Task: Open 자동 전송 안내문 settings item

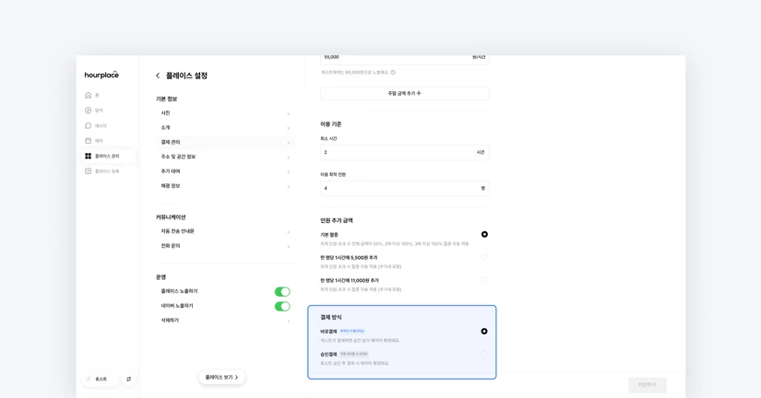Action: pyautogui.click(x=225, y=231)
